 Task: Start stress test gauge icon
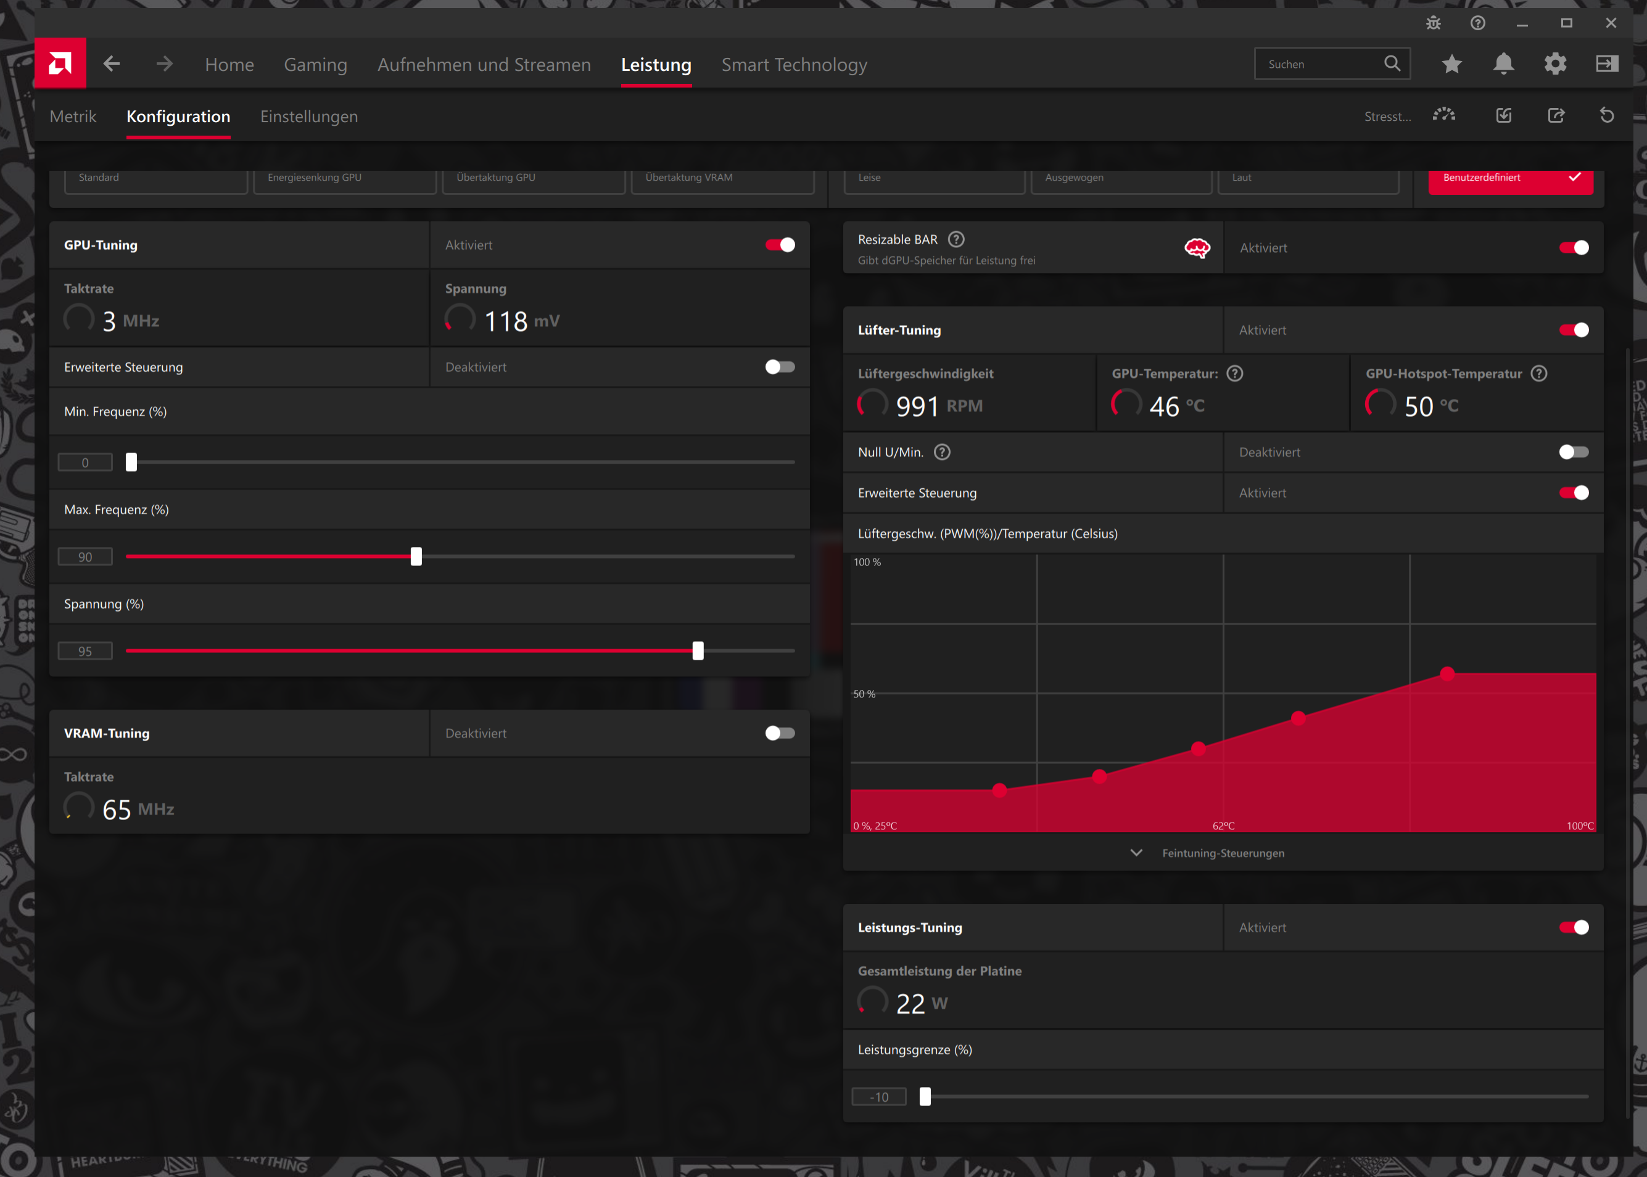click(1444, 115)
